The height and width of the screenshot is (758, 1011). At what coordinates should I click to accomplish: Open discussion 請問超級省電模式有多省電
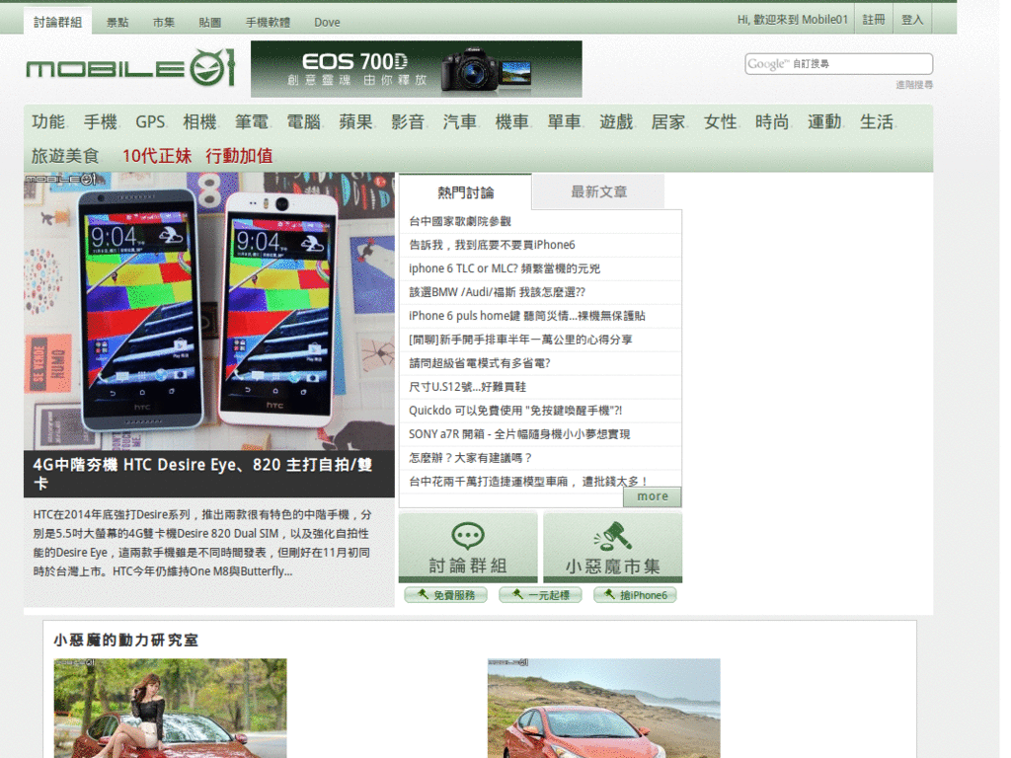coord(480,363)
